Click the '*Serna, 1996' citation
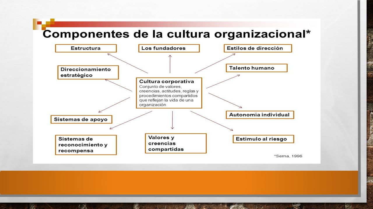Image resolution: width=373 pixels, height=209 pixels. 288,156
